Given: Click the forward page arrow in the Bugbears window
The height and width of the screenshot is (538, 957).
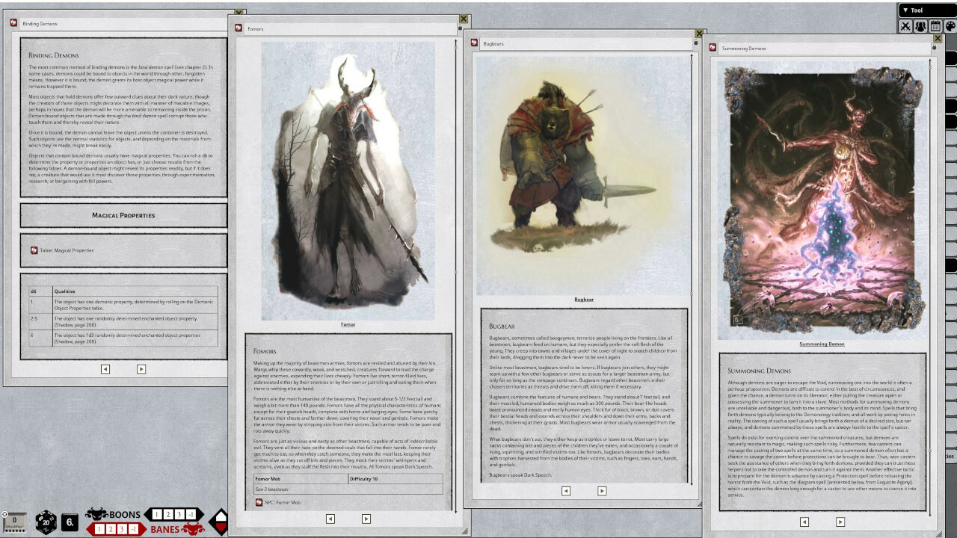Looking at the screenshot, I should click(600, 492).
